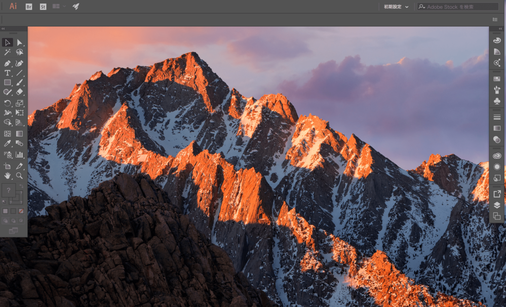
Task: Open the Symbols panel
Action: pos(497,101)
